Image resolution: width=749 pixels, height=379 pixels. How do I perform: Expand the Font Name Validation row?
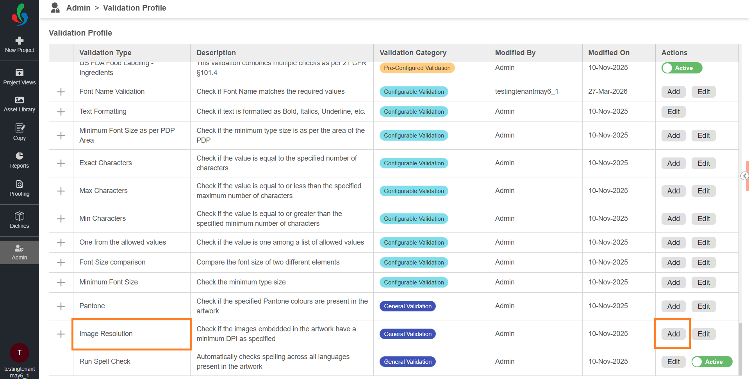(61, 92)
